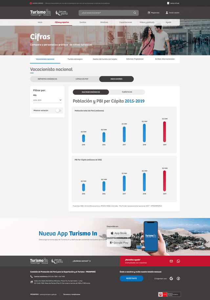Open the Ayuda menu item

coord(168,22)
